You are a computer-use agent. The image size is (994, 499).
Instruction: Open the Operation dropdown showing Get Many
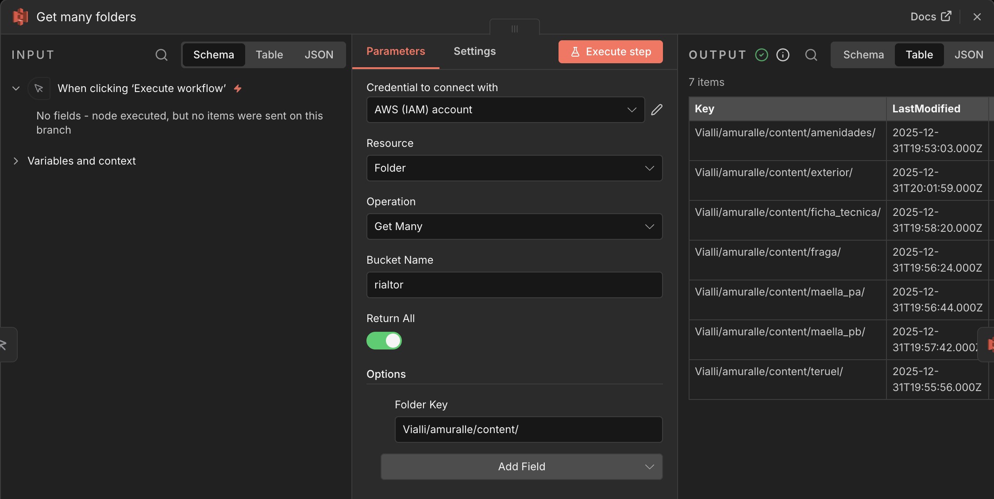click(514, 226)
